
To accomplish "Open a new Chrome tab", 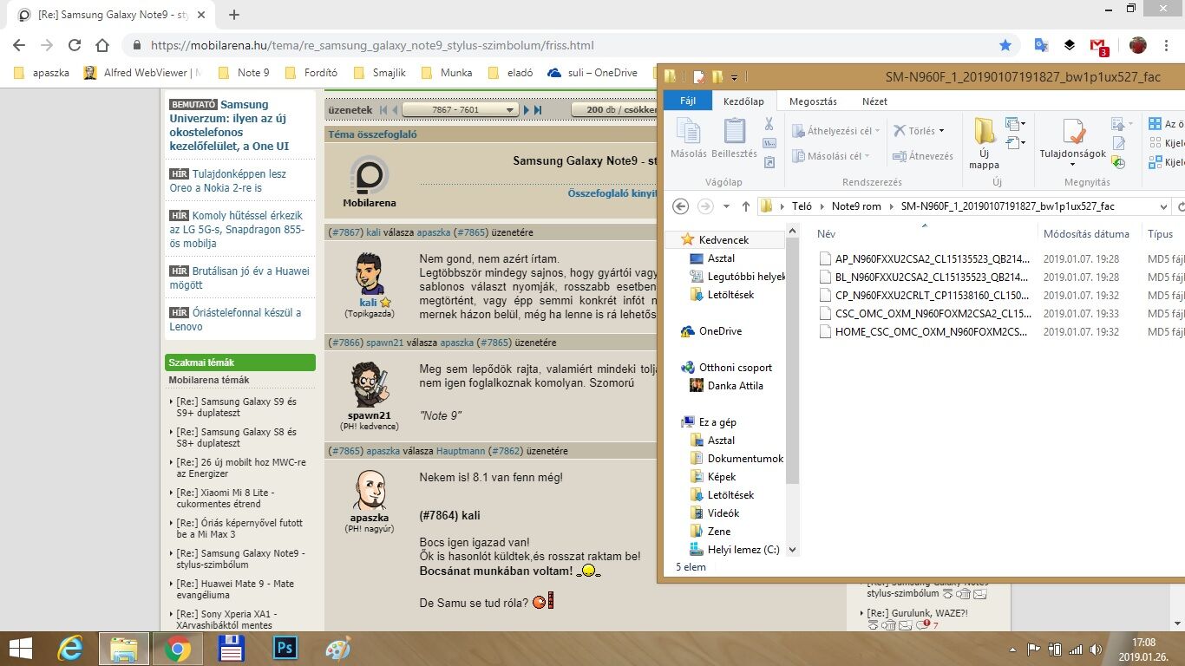I will [x=234, y=15].
